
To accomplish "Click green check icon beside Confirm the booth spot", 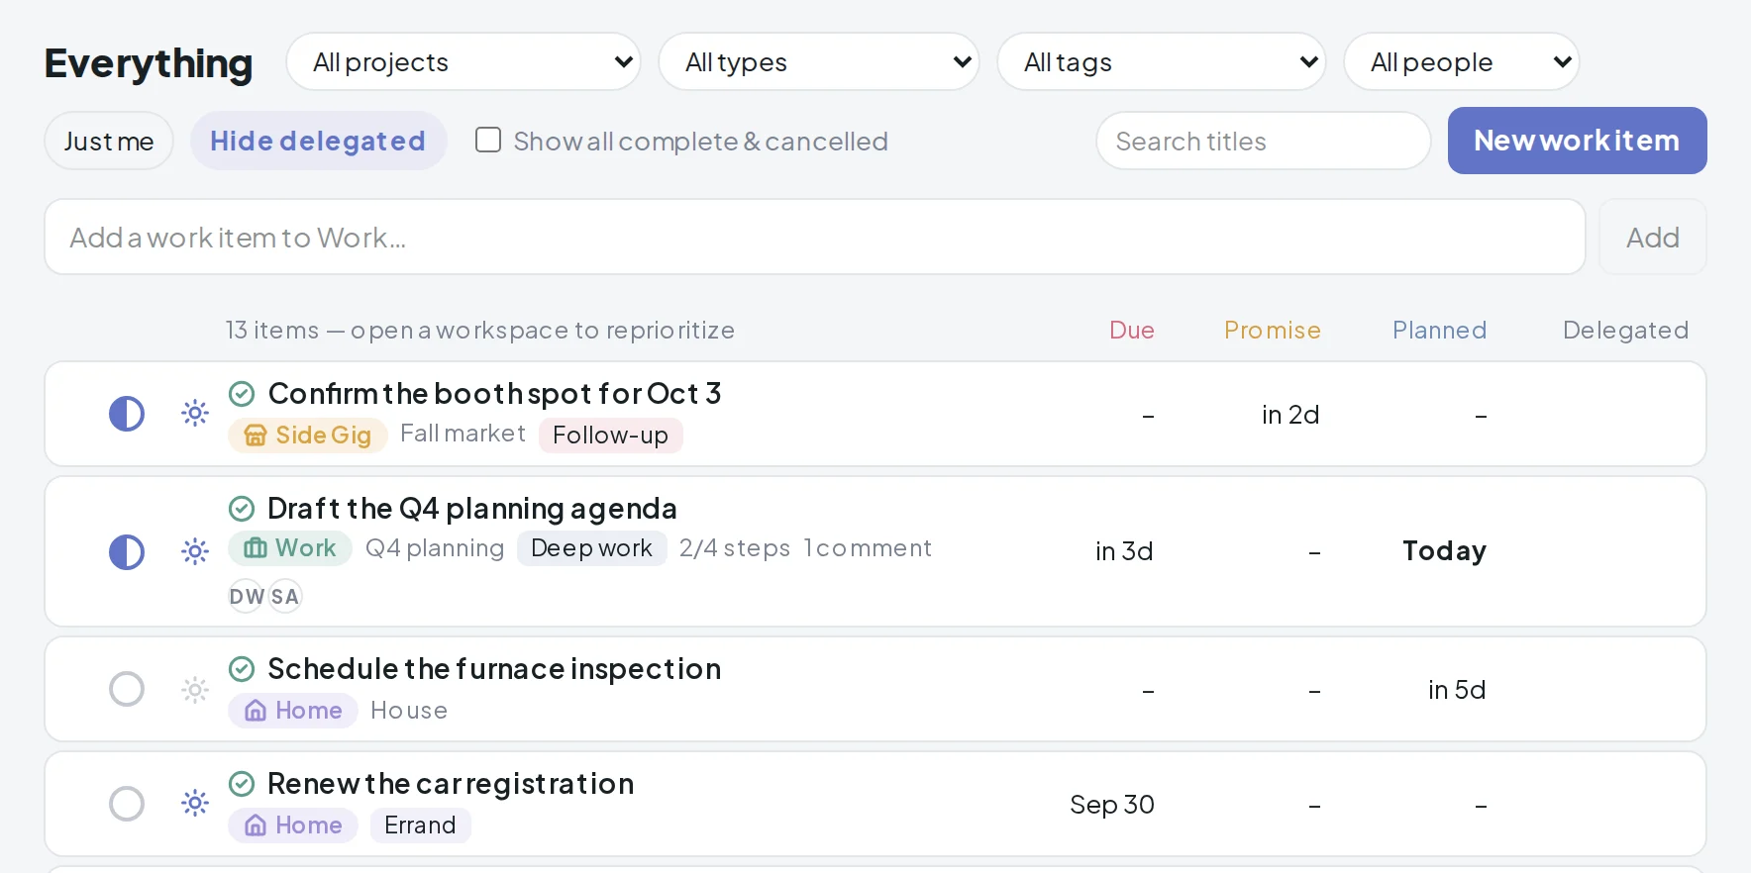I will point(242,394).
